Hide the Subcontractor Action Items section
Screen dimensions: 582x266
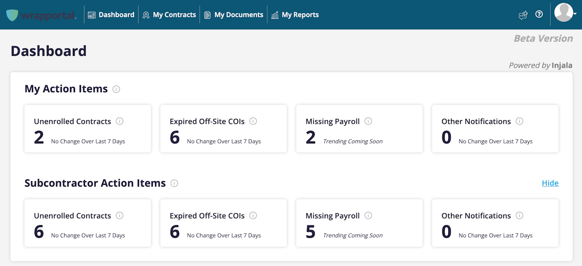(550, 183)
